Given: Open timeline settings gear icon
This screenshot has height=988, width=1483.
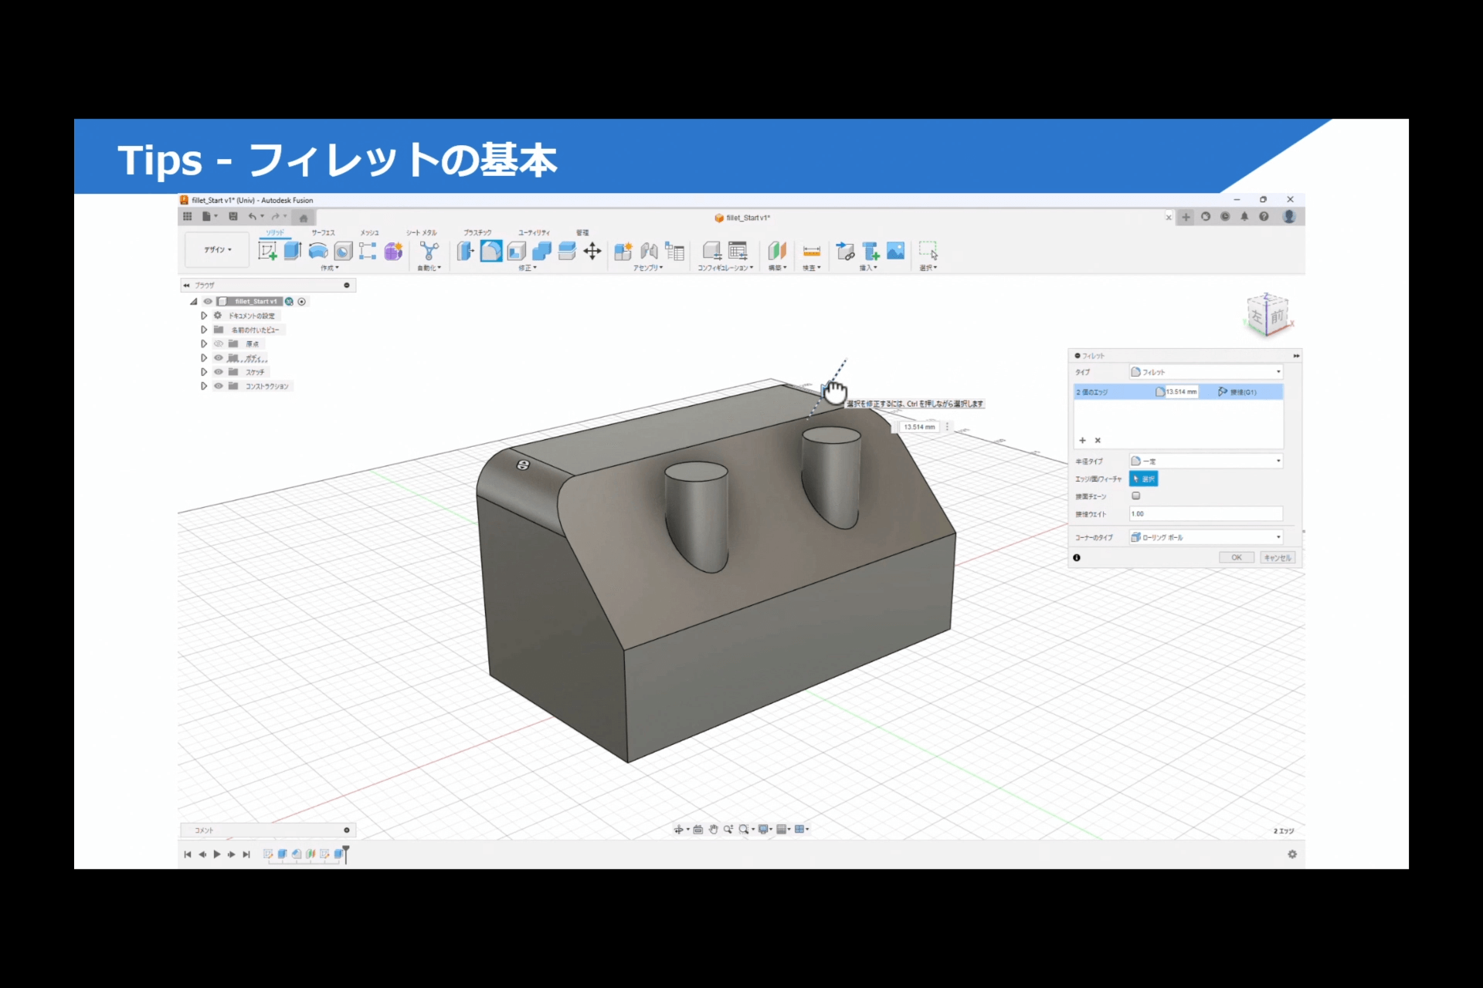Looking at the screenshot, I should tap(1292, 854).
